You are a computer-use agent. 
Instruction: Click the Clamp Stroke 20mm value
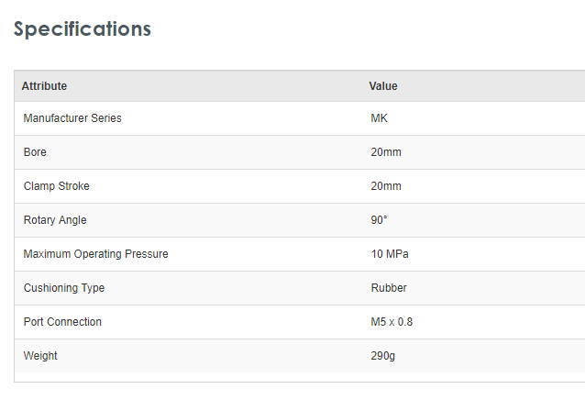(386, 186)
